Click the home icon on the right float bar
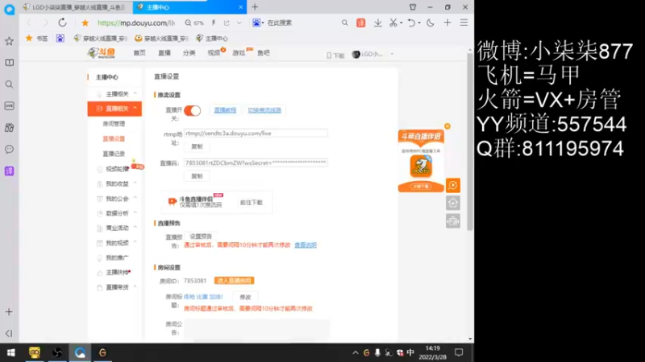 coord(453,204)
